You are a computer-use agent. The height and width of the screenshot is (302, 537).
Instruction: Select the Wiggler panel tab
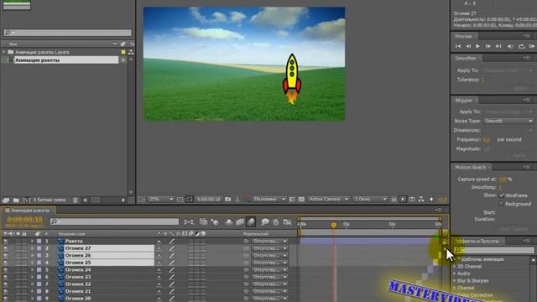tap(464, 101)
